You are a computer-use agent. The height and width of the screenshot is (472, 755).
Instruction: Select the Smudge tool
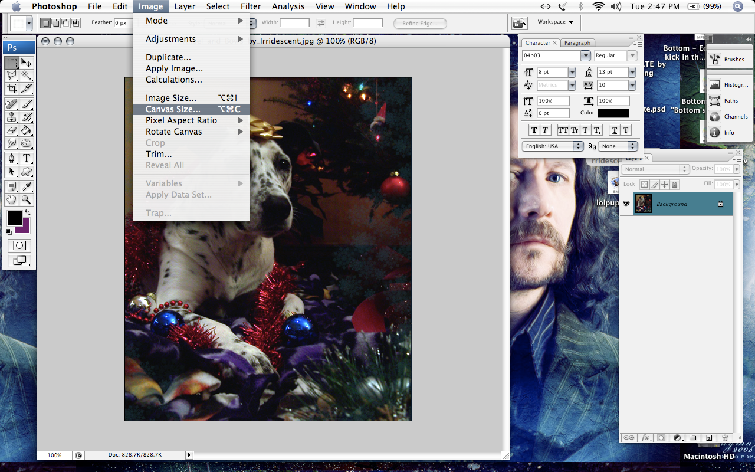pos(12,143)
